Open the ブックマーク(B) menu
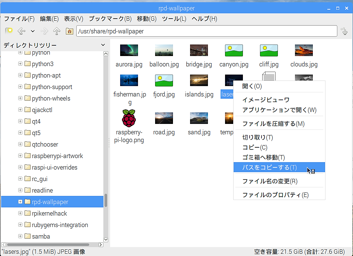This screenshot has width=353, height=256. coord(110,19)
